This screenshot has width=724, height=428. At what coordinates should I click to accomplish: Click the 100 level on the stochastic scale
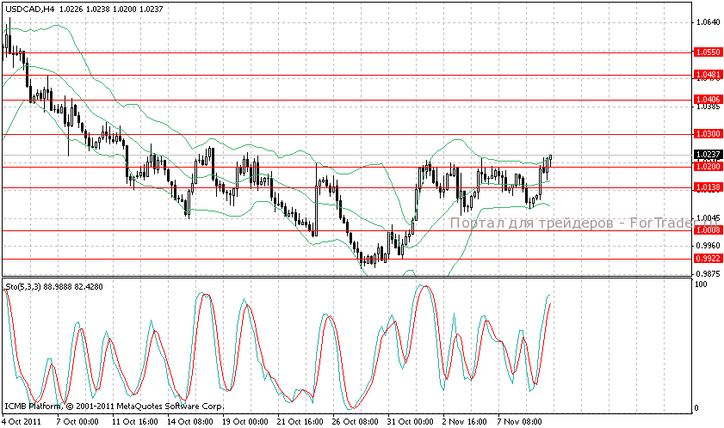(702, 284)
